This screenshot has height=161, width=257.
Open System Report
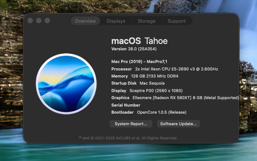point(131,124)
